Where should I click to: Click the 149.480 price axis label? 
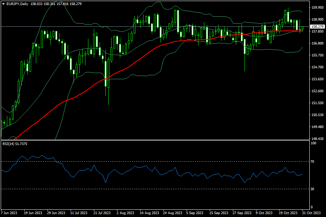(317, 127)
